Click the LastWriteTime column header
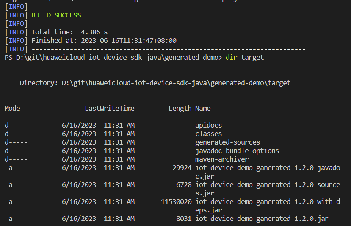Image resolution: width=351 pixels, height=226 pixels. point(109,109)
